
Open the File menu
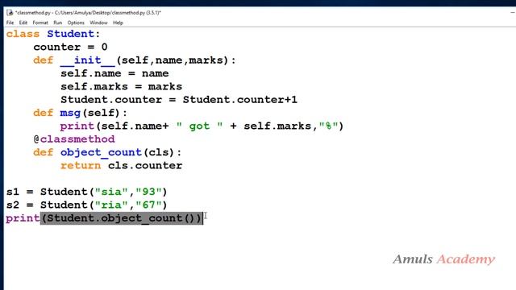tap(10, 23)
